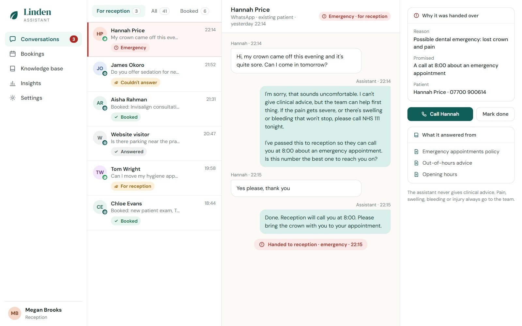Image resolution: width=522 pixels, height=326 pixels.
Task: Open Emergency appointments policy document
Action: (461, 152)
